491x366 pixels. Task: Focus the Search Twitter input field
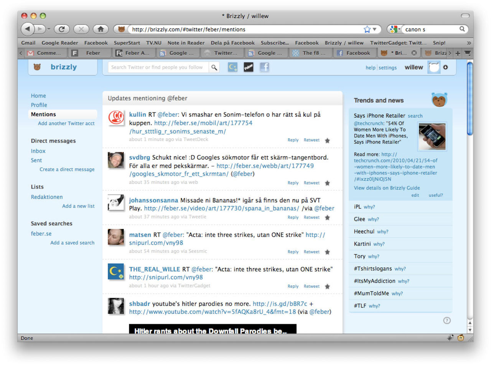(158, 68)
